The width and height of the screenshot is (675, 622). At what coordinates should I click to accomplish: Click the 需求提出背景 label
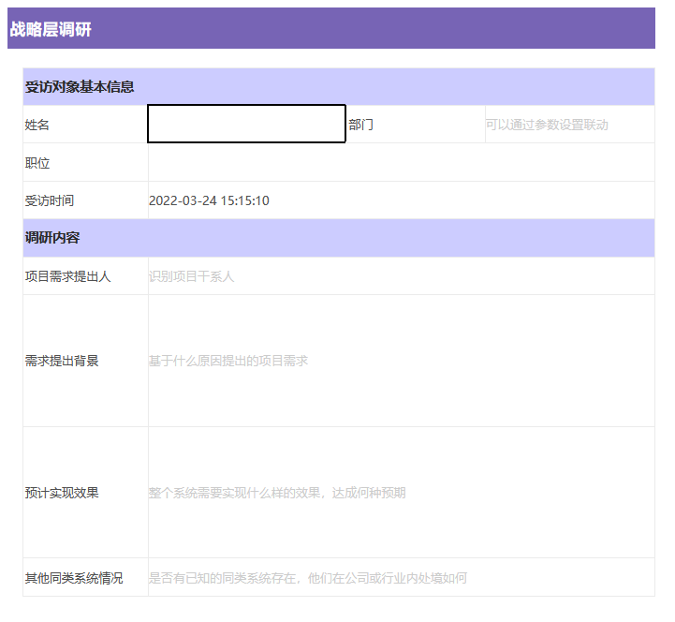click(62, 361)
